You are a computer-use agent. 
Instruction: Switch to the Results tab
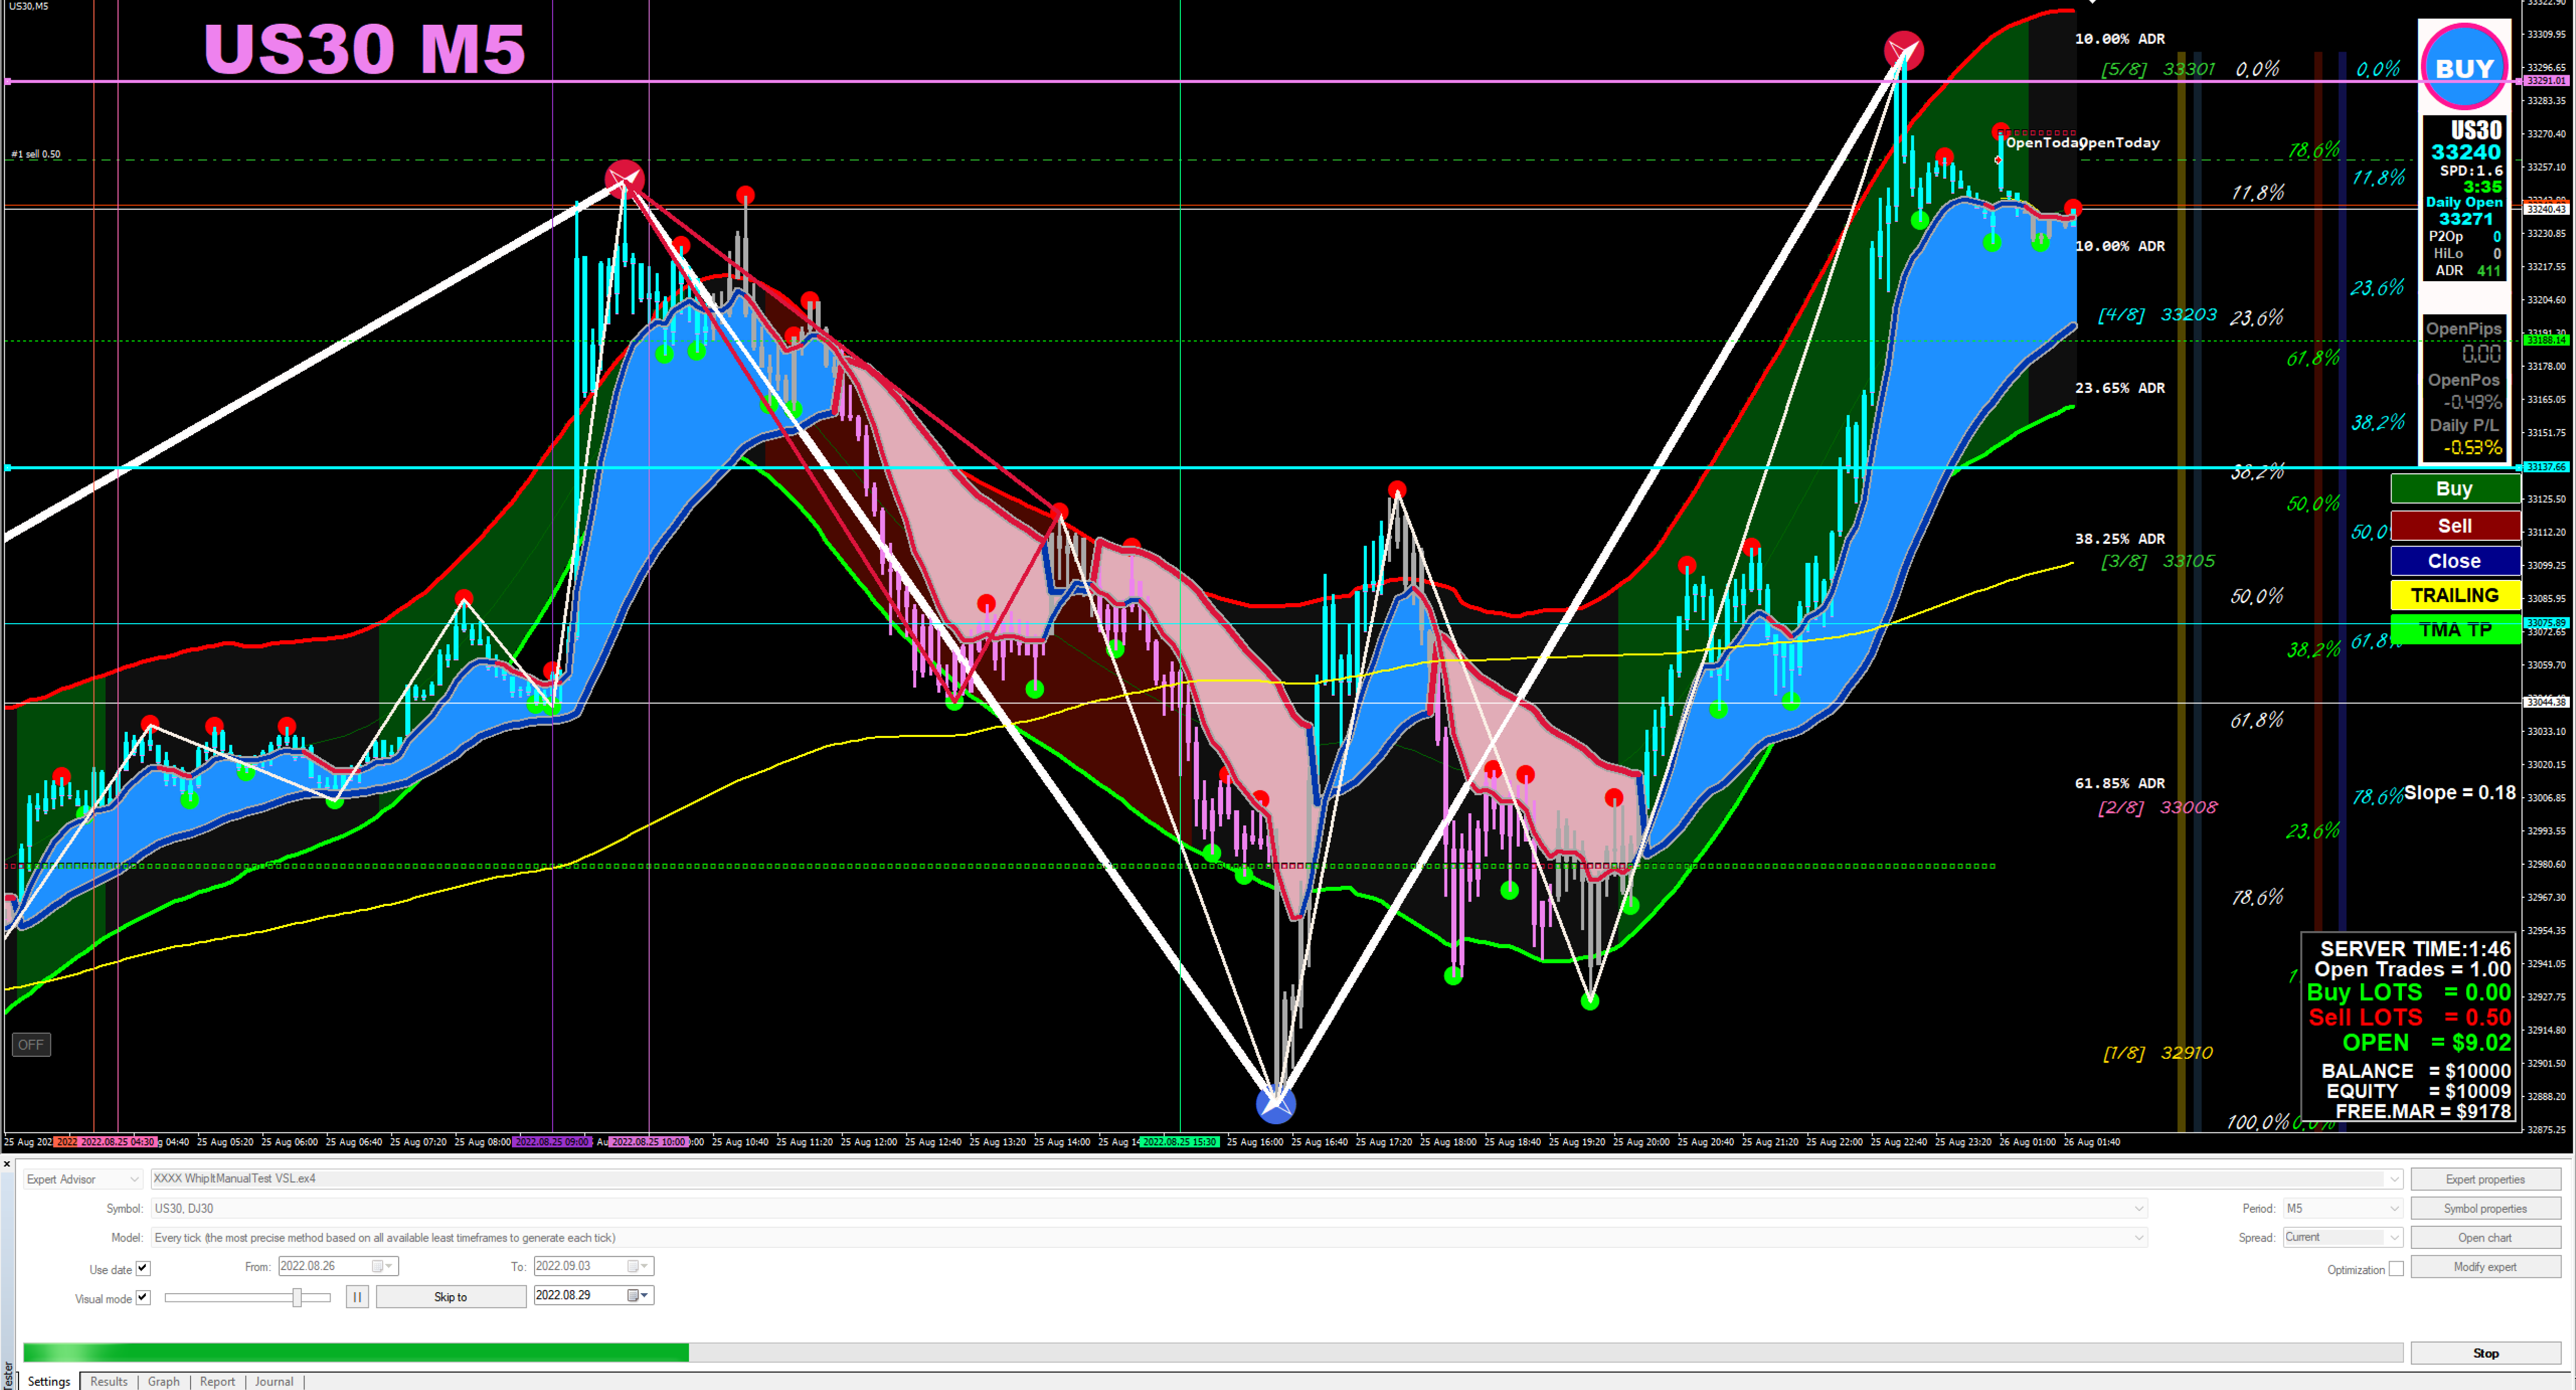109,1381
